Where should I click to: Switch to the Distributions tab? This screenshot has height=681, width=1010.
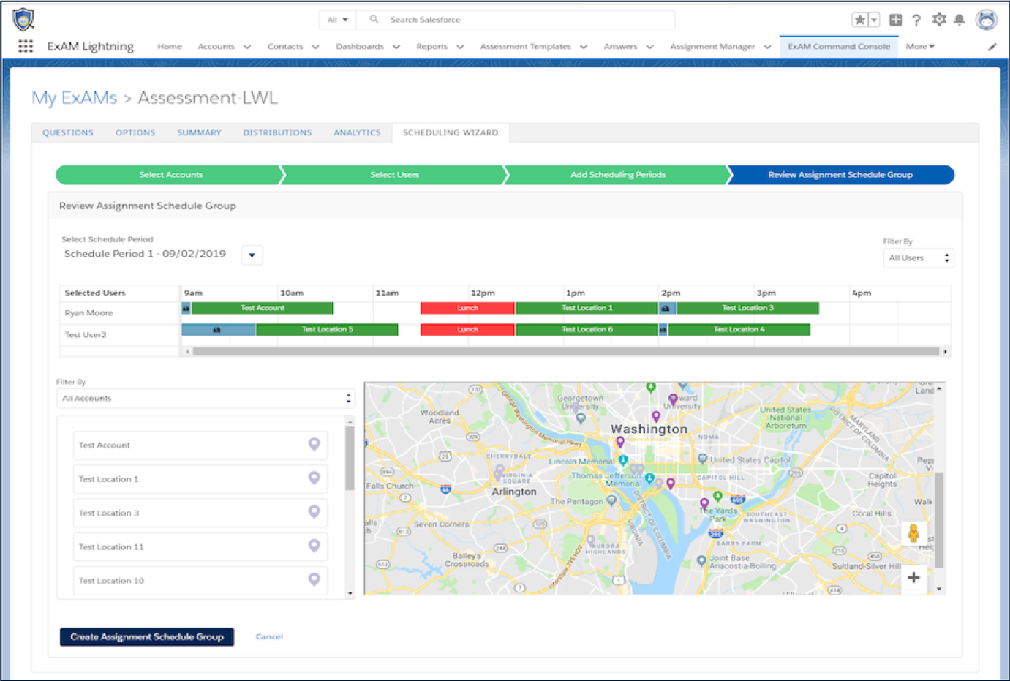(x=277, y=132)
